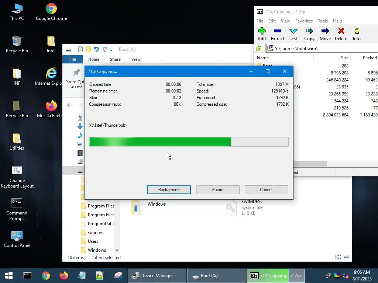Click the 7-Zip Add icon
378x283 pixels.
262,34
